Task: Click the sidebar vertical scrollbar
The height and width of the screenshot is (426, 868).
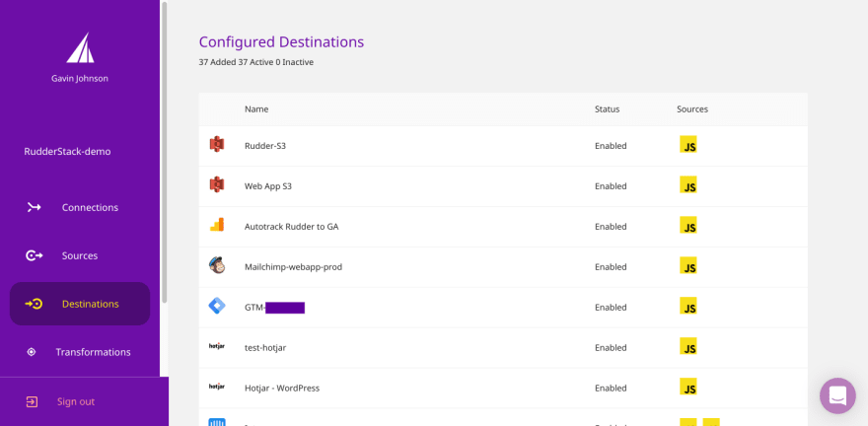Action: [x=164, y=148]
